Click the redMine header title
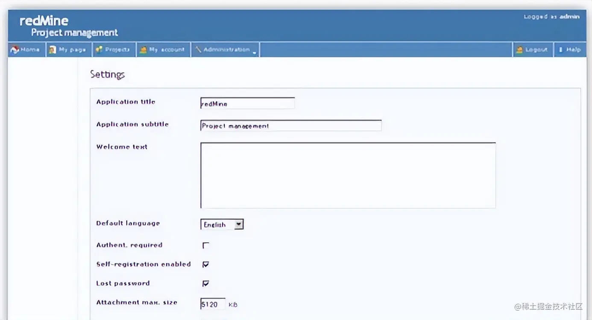The image size is (592, 320). 44,20
